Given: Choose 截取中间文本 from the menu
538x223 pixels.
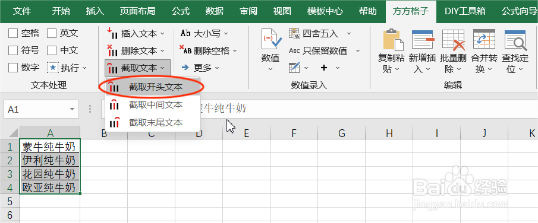Looking at the screenshot, I should (153, 104).
